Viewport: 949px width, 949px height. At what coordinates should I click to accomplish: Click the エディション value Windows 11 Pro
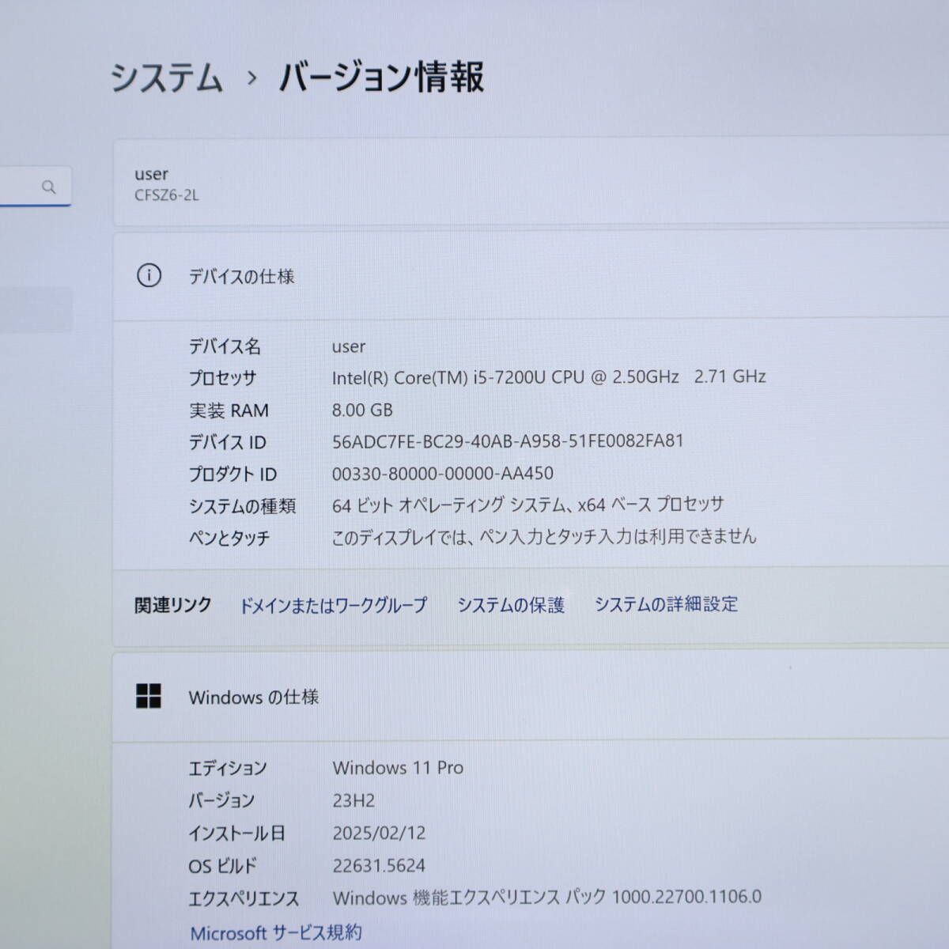pos(399,767)
